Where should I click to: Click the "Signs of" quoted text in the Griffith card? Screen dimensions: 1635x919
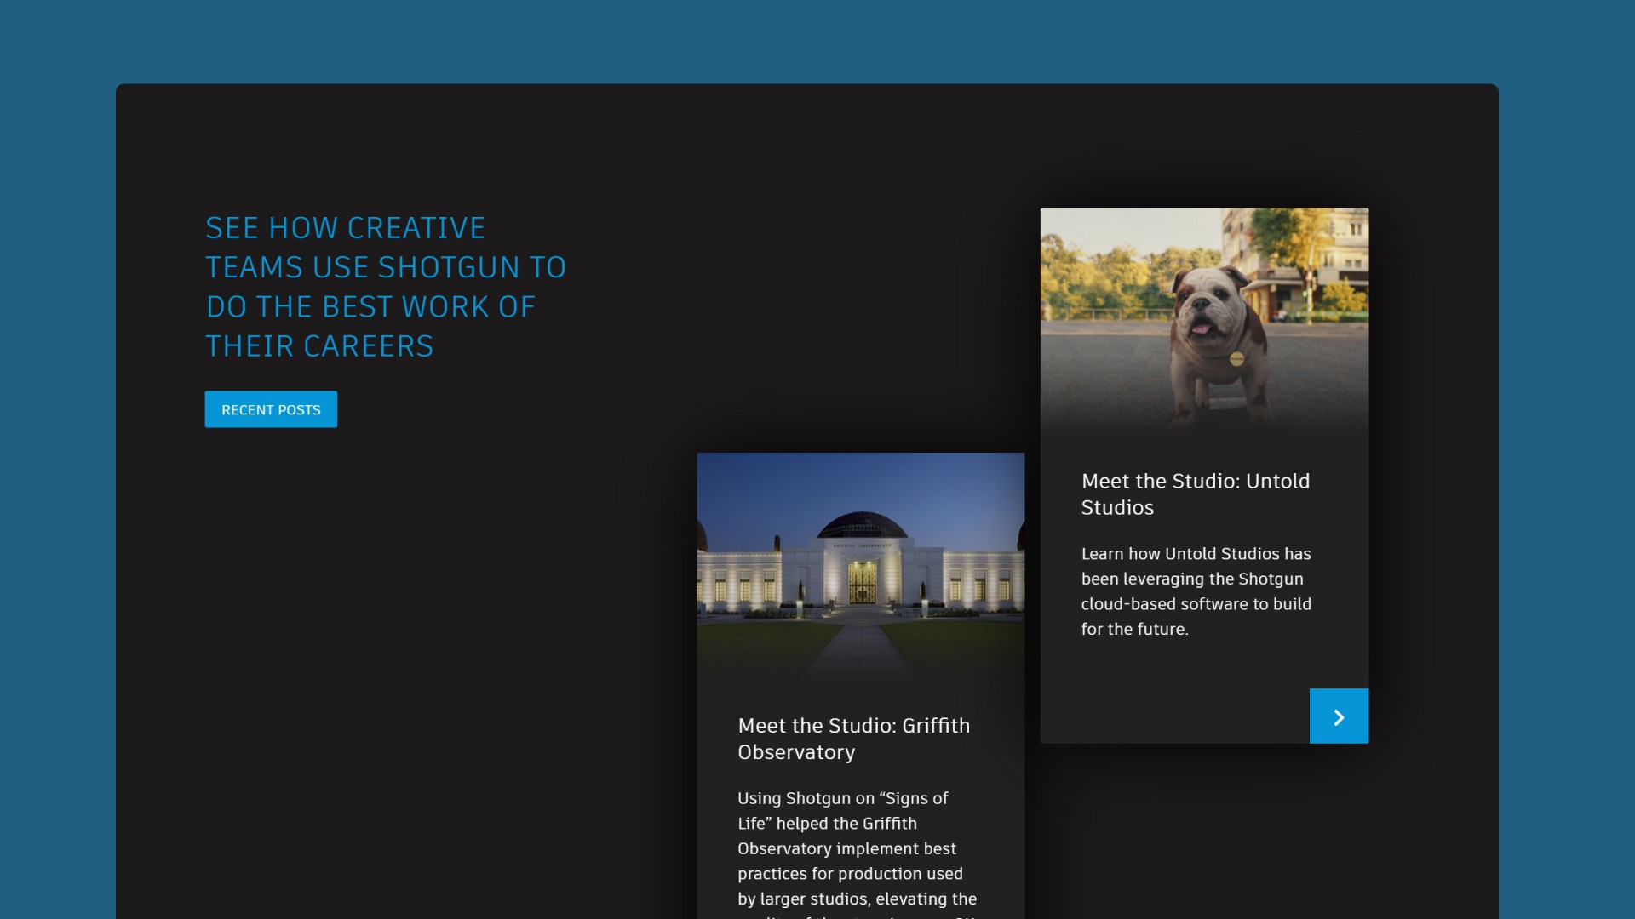click(x=914, y=798)
